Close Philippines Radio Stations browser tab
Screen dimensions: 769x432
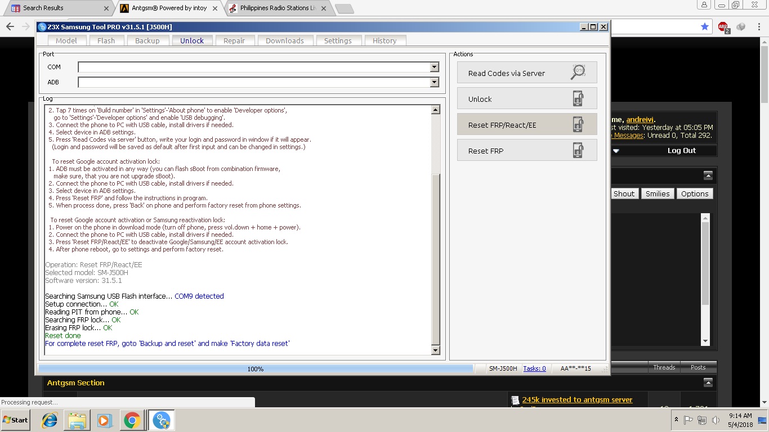click(323, 8)
